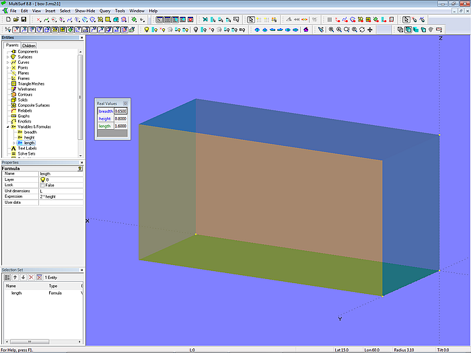Toggle the layer 0 light bulb
Image resolution: width=471 pixels, height=353 pixels.
pos(43,180)
